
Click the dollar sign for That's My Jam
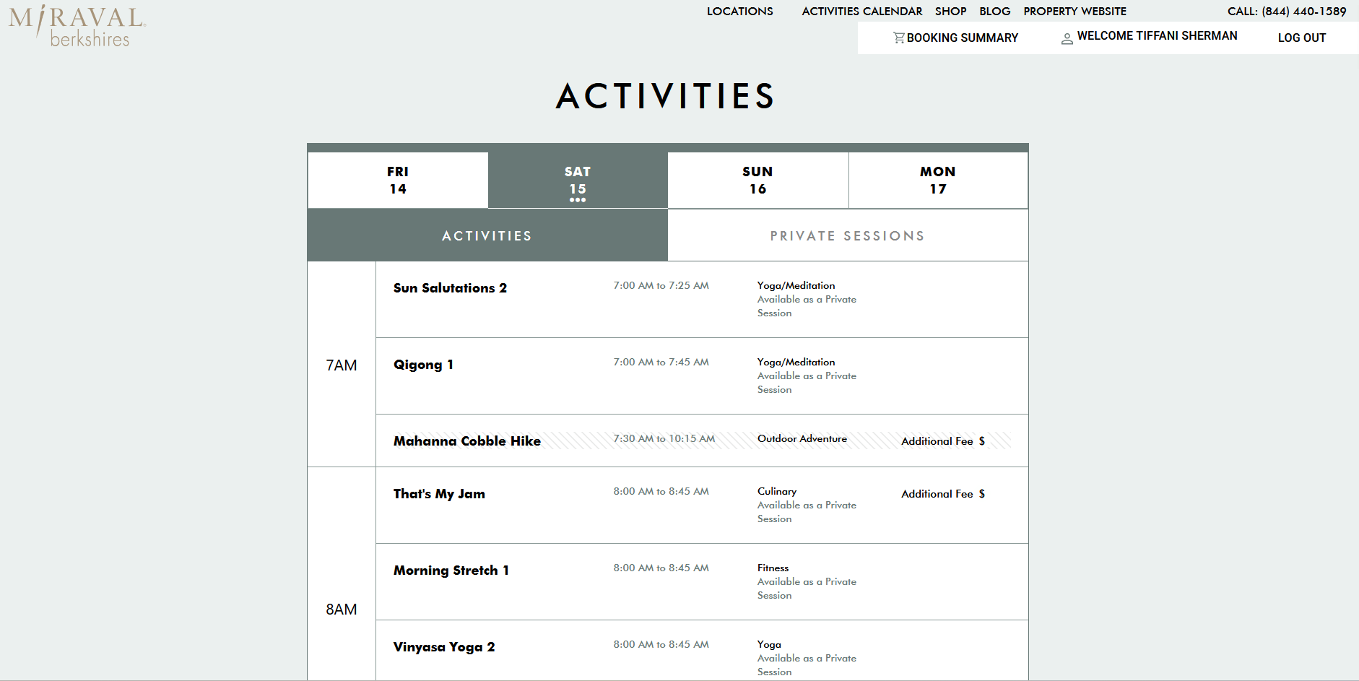pyautogui.click(x=981, y=494)
